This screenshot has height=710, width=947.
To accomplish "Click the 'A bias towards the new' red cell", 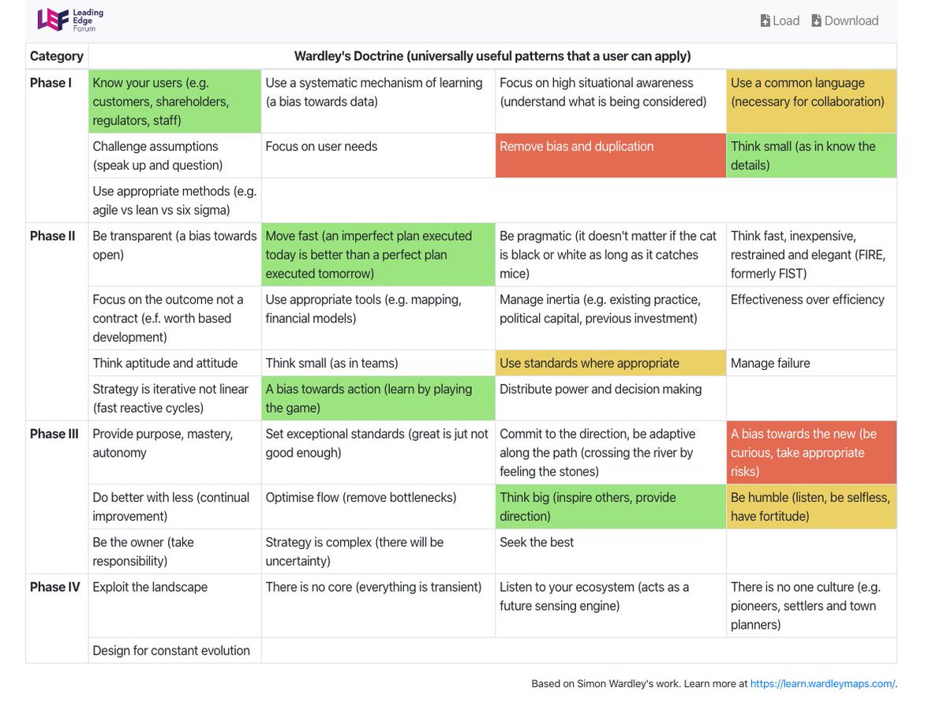I will pos(810,453).
